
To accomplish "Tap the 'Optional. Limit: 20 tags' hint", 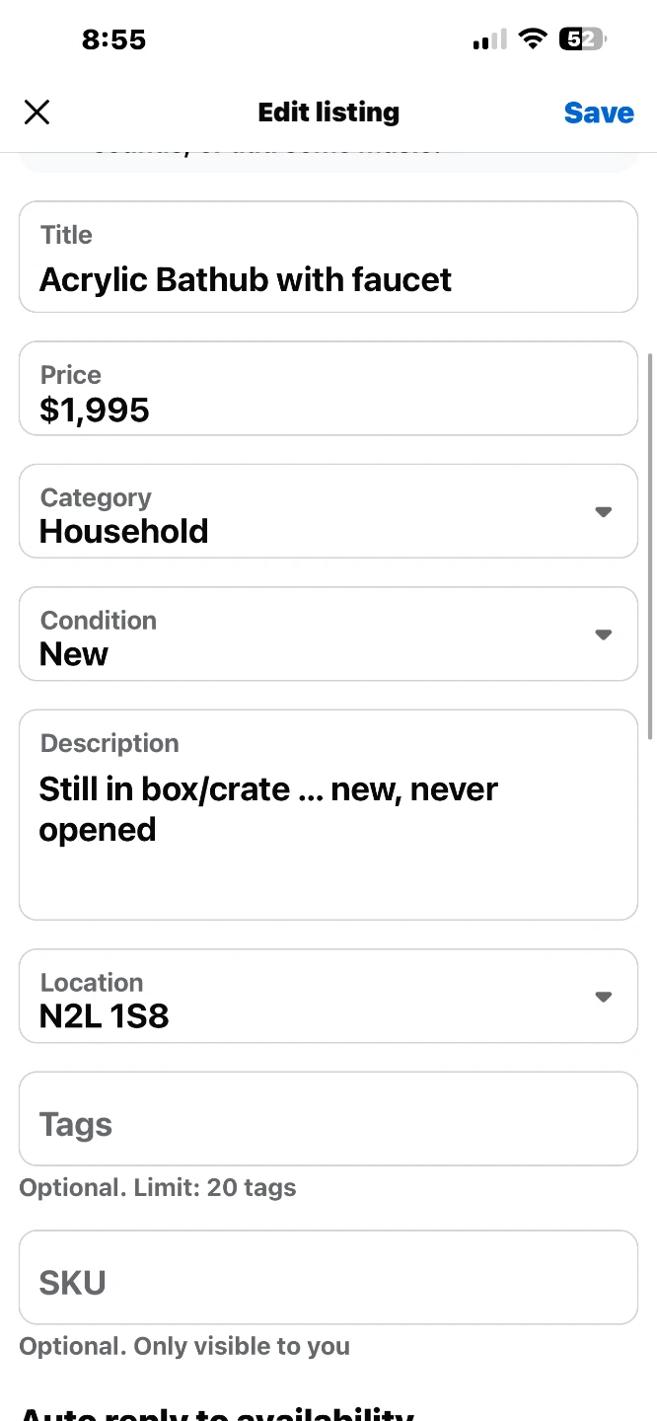I will (158, 1187).
